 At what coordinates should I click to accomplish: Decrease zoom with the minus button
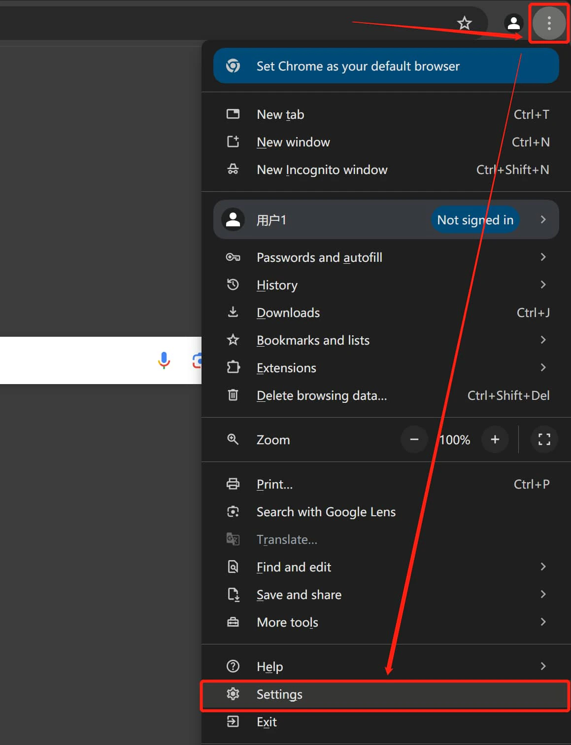pyautogui.click(x=414, y=439)
